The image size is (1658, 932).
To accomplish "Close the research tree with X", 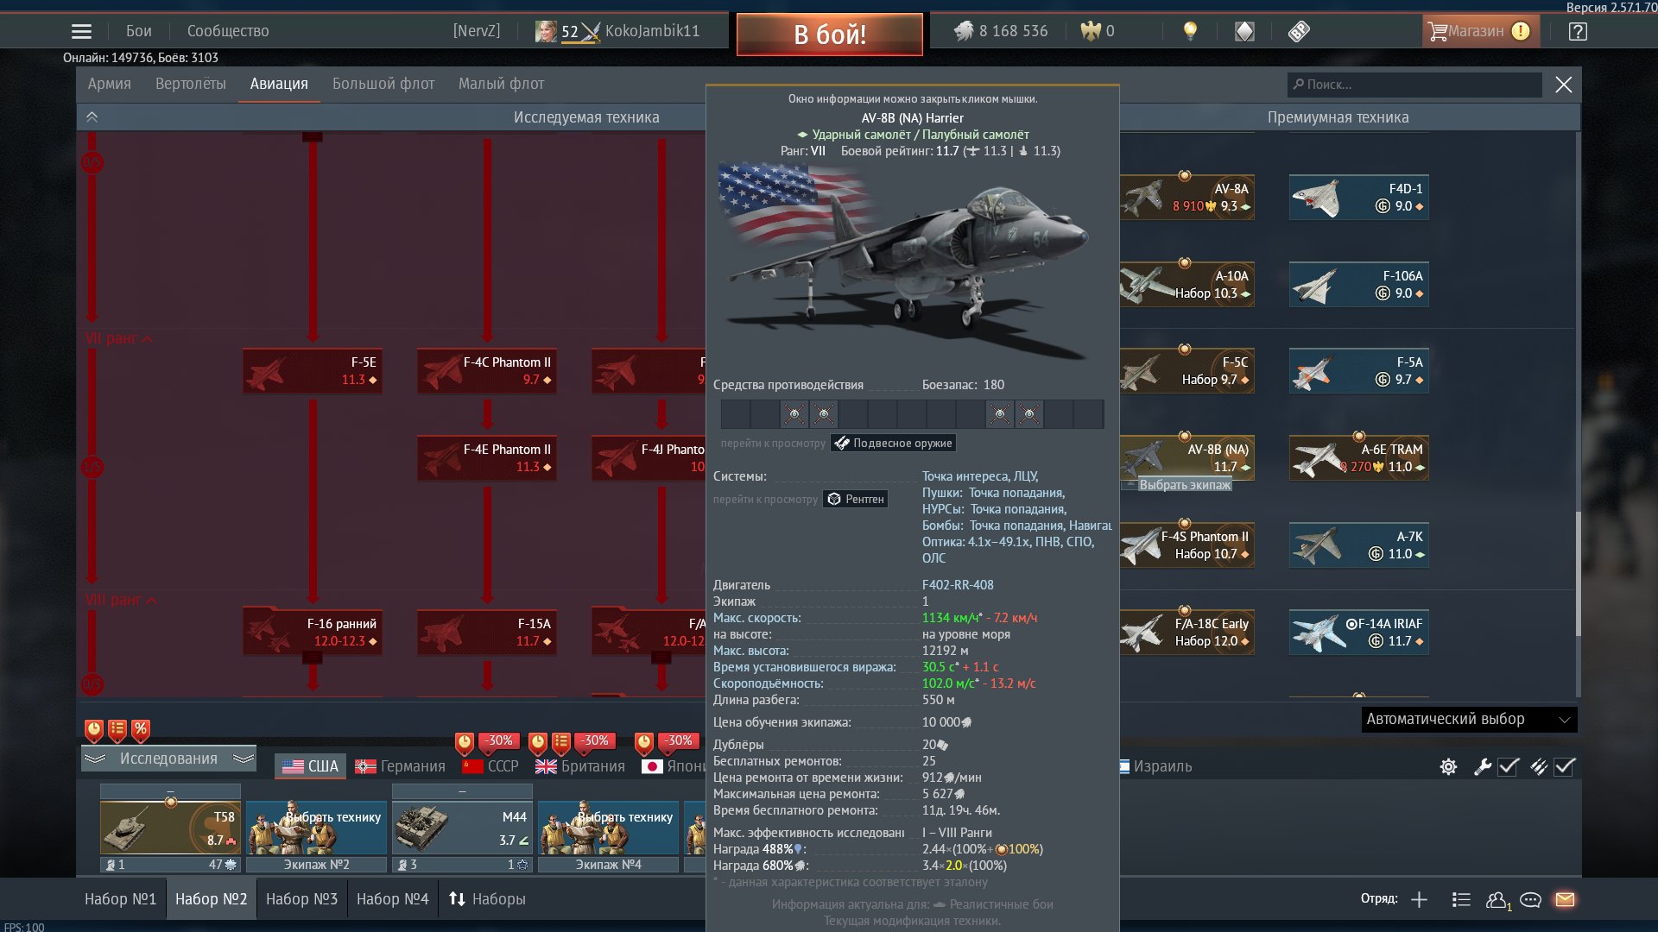I will (x=1563, y=85).
